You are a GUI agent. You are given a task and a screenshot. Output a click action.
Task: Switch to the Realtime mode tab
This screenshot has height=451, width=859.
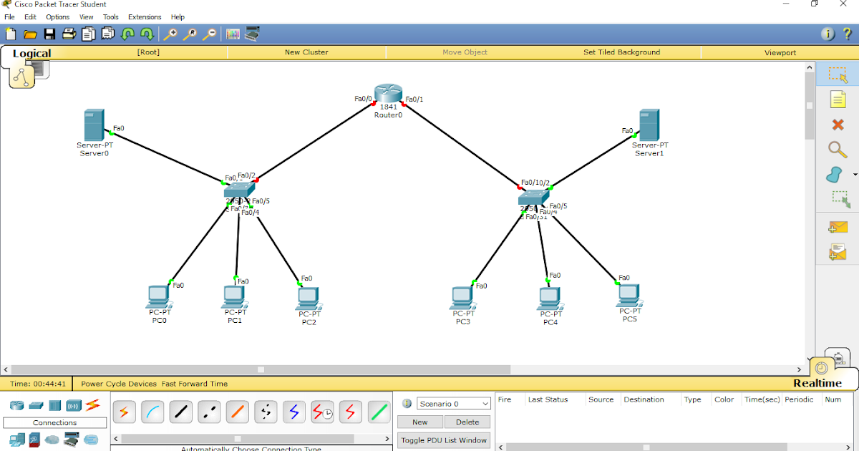click(x=817, y=384)
